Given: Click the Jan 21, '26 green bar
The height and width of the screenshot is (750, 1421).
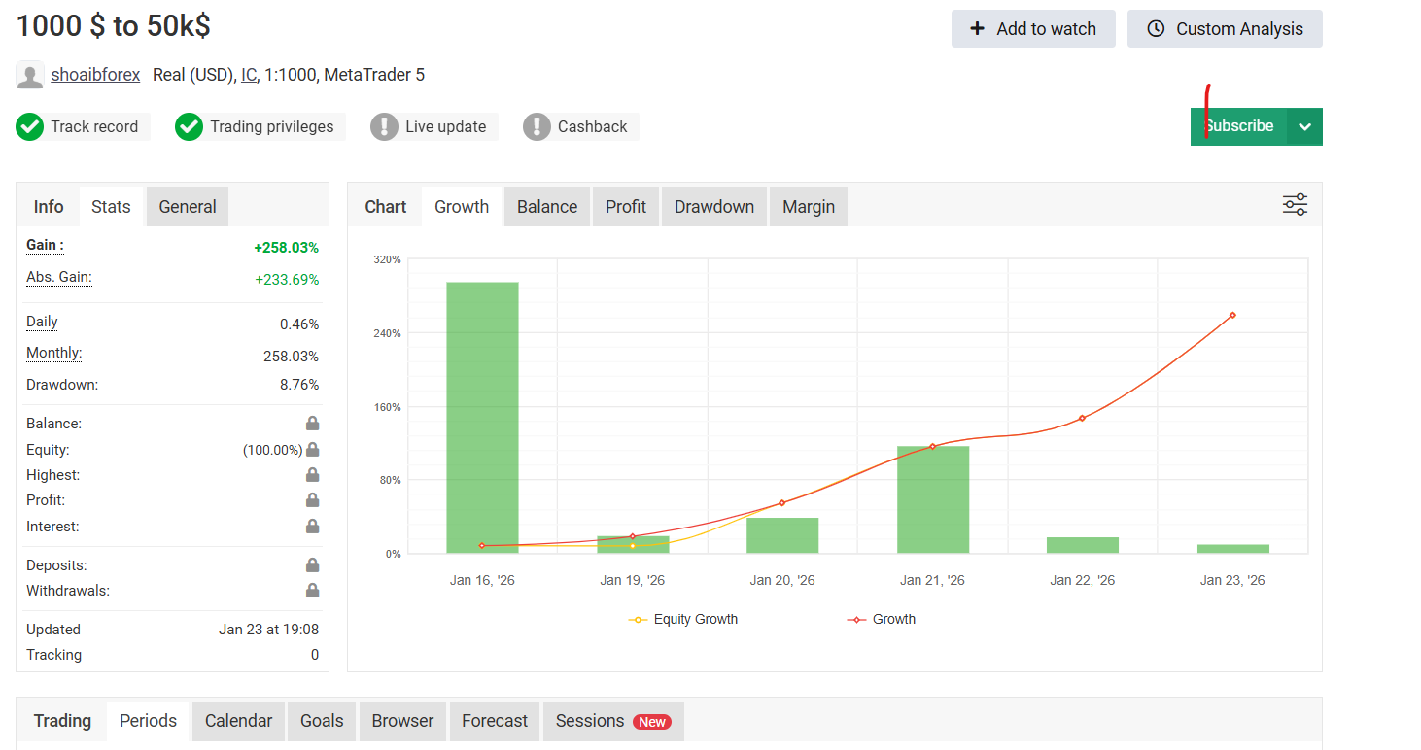Looking at the screenshot, I should [x=933, y=499].
